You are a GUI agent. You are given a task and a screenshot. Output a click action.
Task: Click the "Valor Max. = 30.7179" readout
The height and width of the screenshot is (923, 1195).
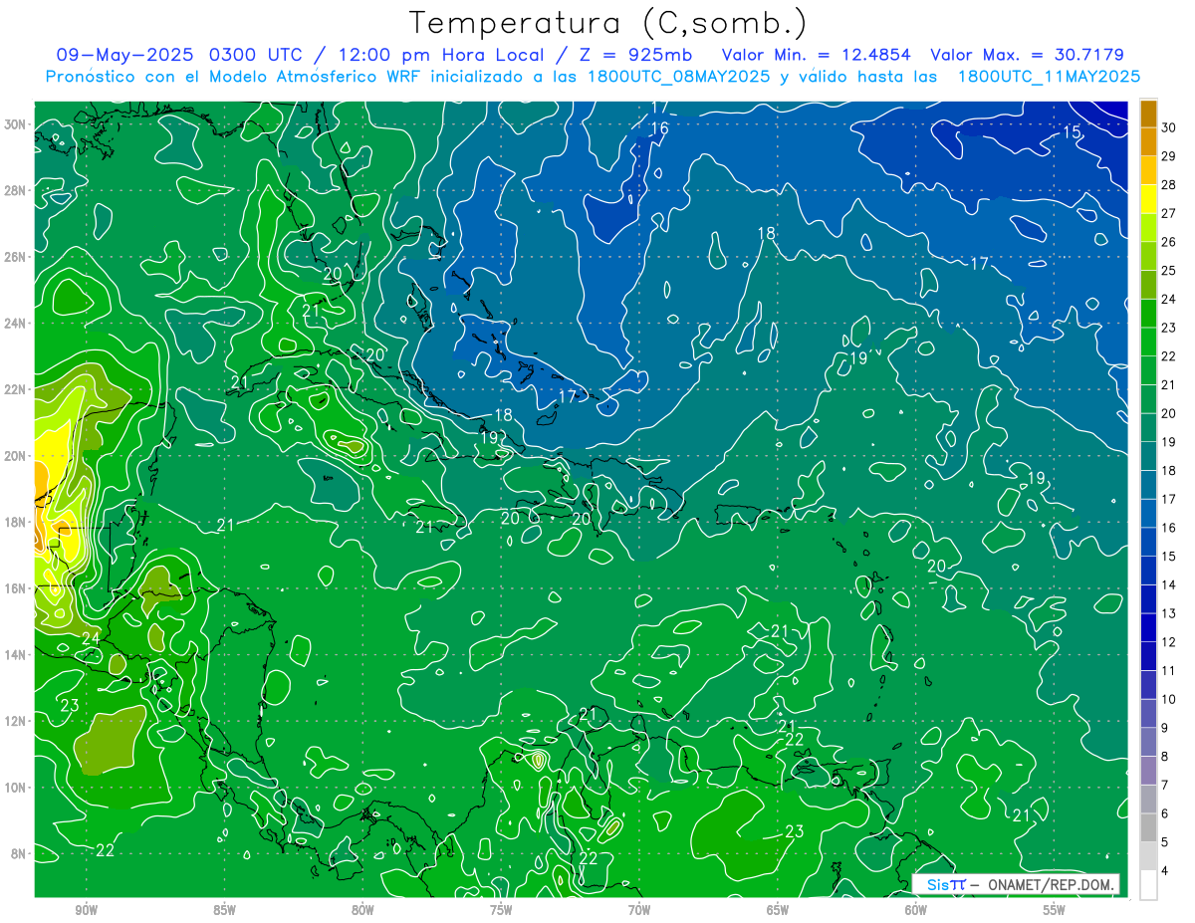[x=1028, y=55]
